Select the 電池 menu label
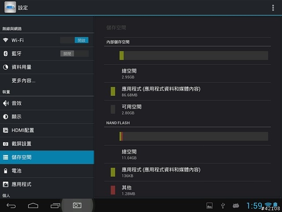This screenshot has height=212, width=282. [x=17, y=171]
